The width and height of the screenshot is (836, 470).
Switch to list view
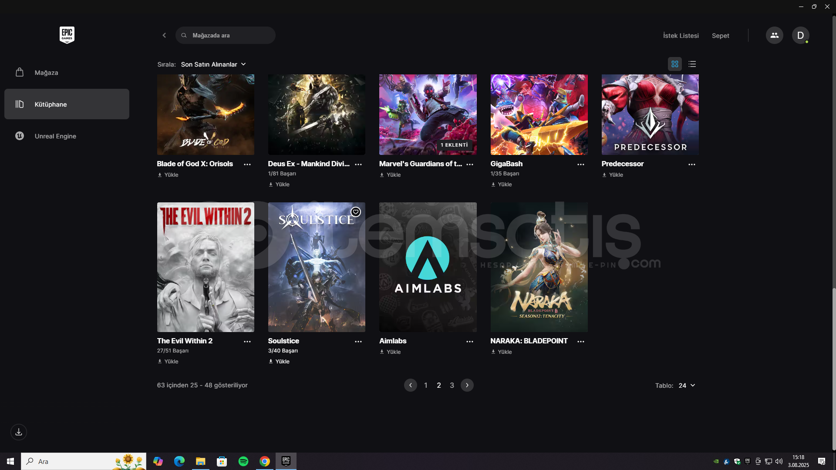pyautogui.click(x=692, y=64)
